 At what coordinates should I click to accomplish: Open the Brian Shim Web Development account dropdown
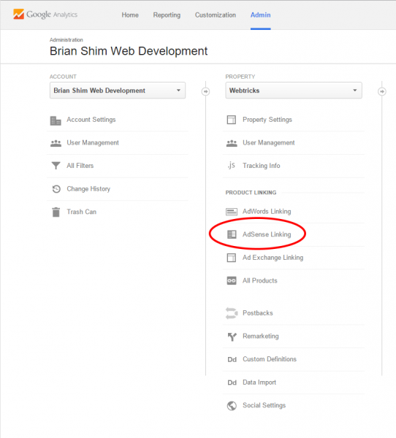[x=118, y=91]
